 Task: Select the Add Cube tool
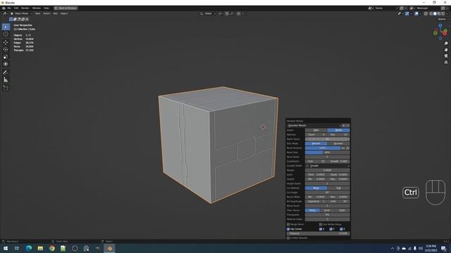click(x=6, y=88)
